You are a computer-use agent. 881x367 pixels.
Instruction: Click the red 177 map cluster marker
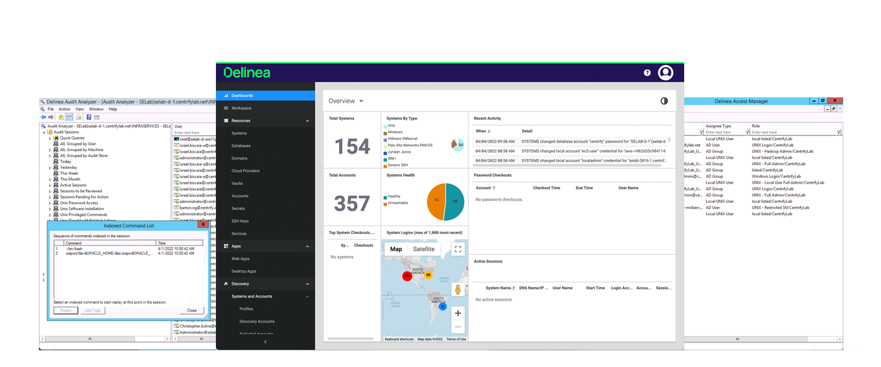(x=407, y=276)
